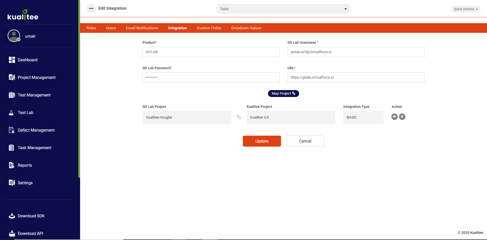The image size is (487, 240).
Task: Click the Git Lab Password field
Action: point(211,77)
